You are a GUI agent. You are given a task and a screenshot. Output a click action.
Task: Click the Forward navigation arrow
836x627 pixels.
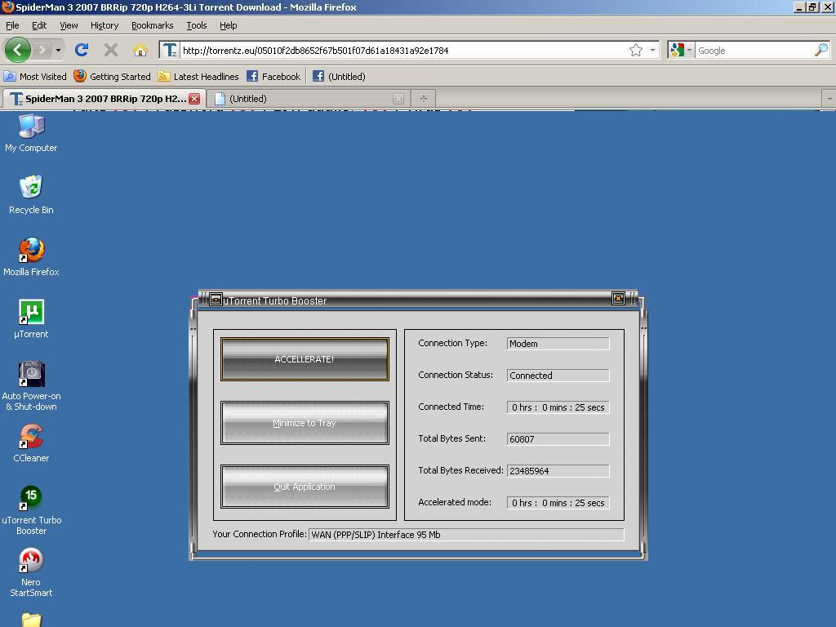click(x=42, y=50)
